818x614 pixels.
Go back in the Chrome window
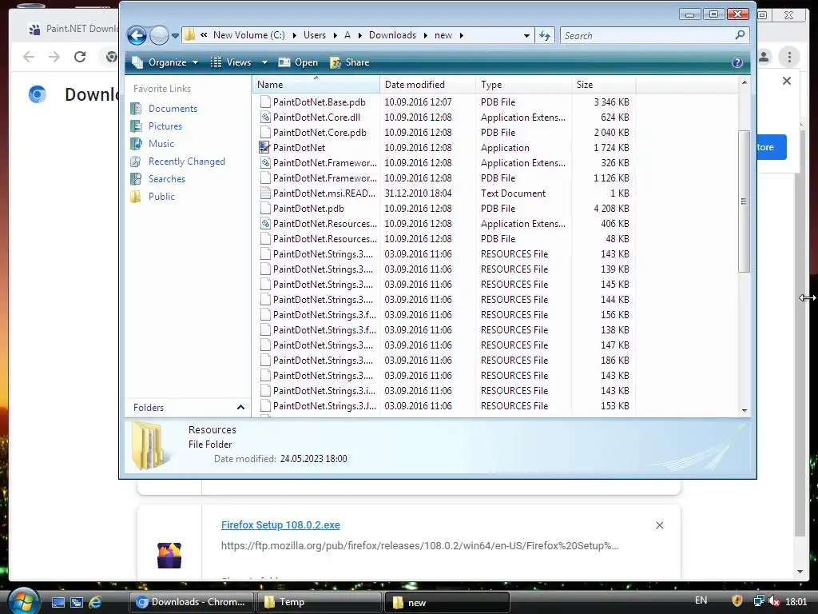coord(29,57)
